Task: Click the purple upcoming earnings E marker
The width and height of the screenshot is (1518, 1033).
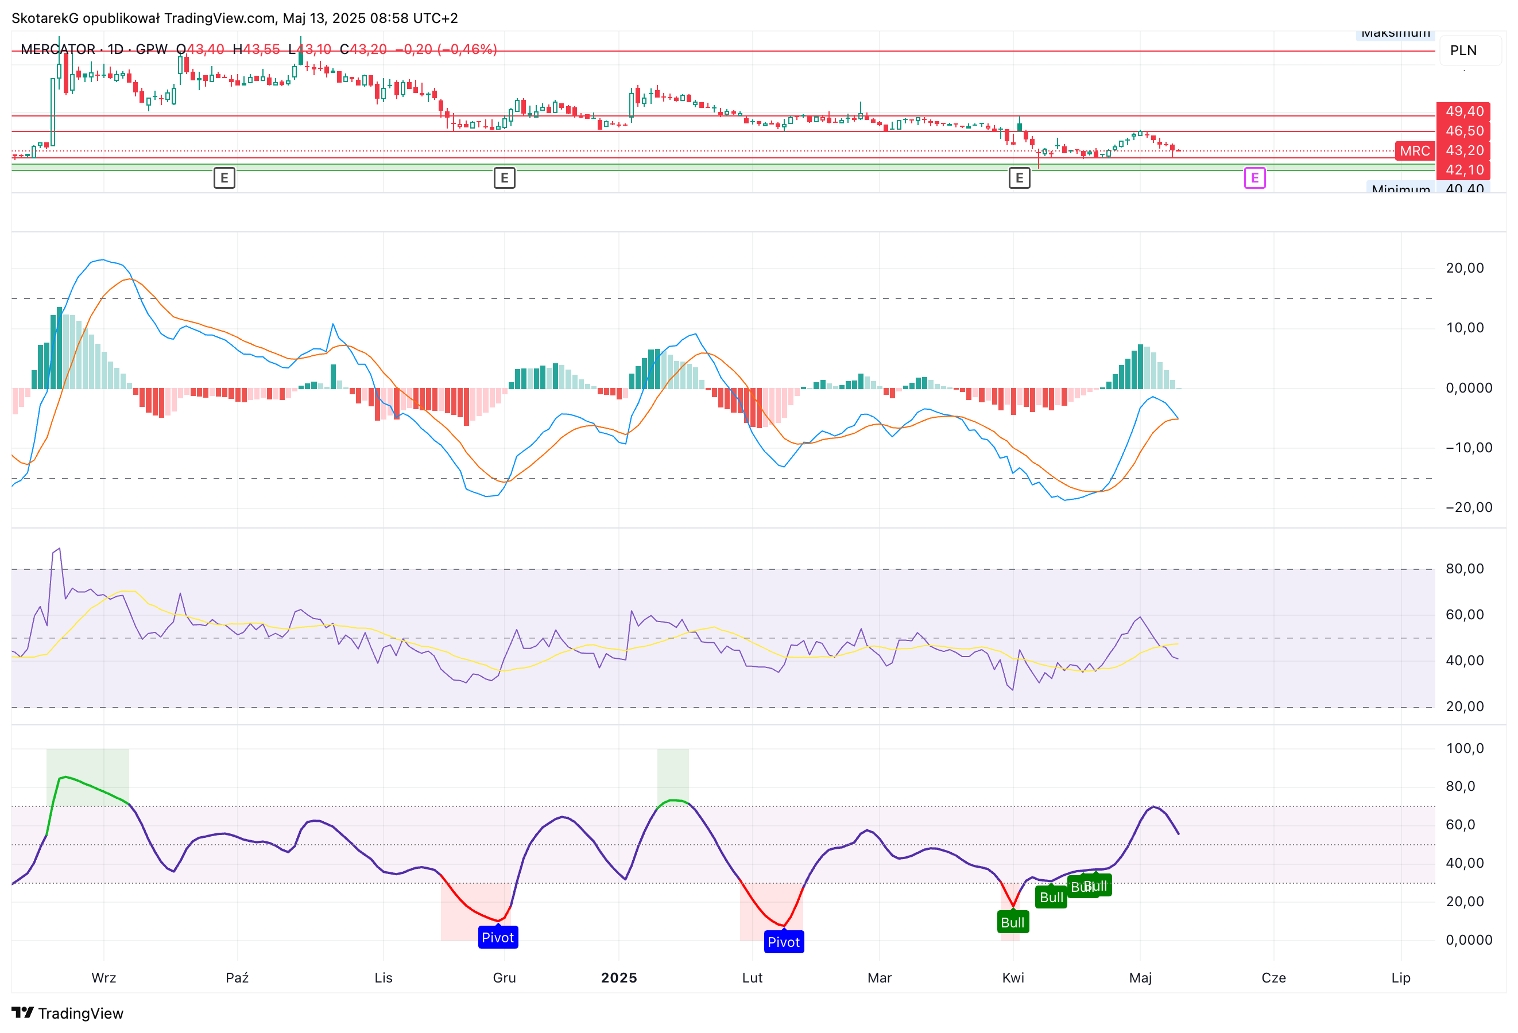Action: pyautogui.click(x=1254, y=177)
